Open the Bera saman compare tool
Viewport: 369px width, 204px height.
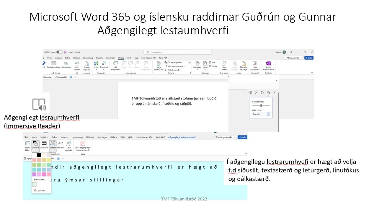(x=224, y=66)
